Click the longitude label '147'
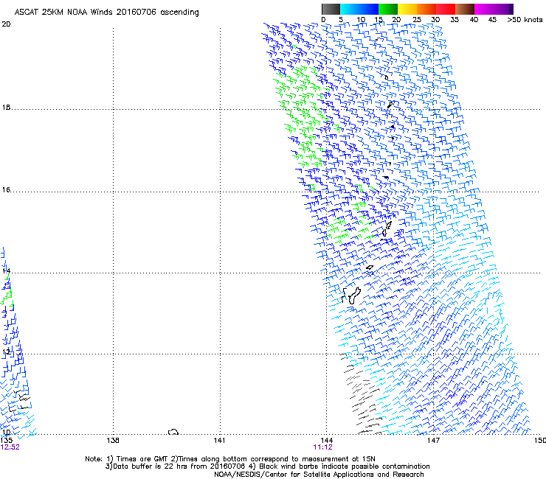Viewport: 546px width, 479px height. pos(433,441)
